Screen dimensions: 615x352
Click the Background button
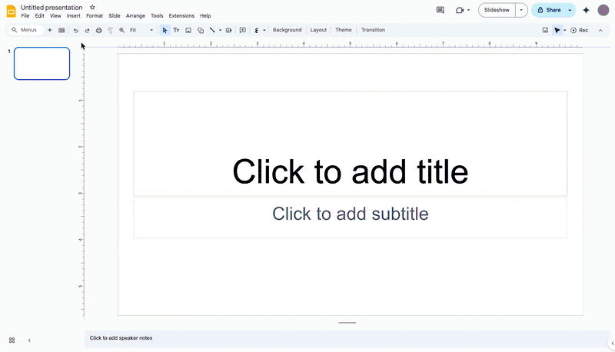click(287, 30)
